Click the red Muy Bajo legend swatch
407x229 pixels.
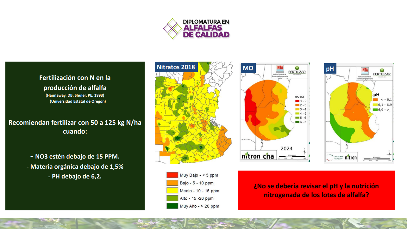pyautogui.click(x=172, y=175)
